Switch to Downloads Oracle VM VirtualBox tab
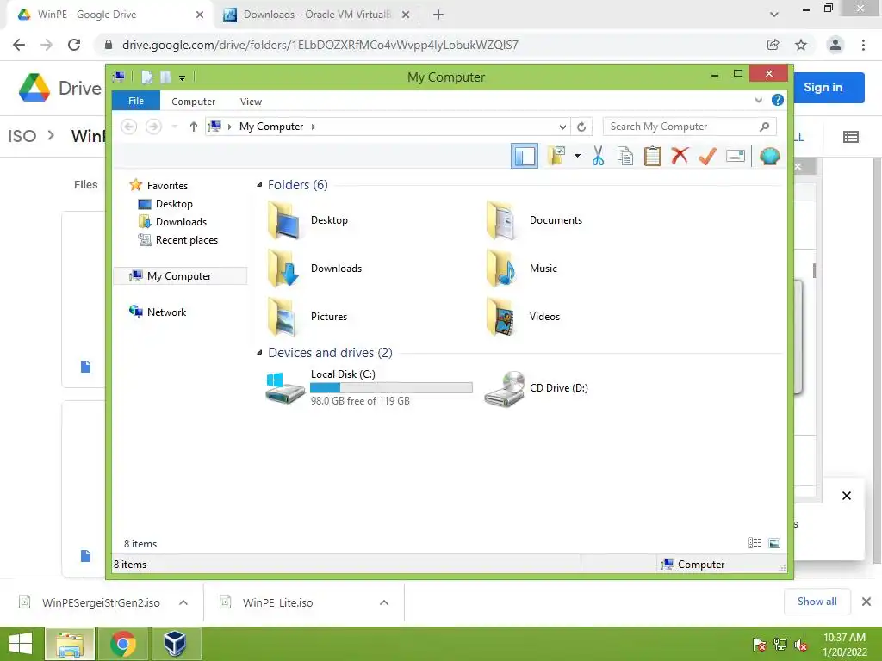The height and width of the screenshot is (661, 882). (x=317, y=15)
